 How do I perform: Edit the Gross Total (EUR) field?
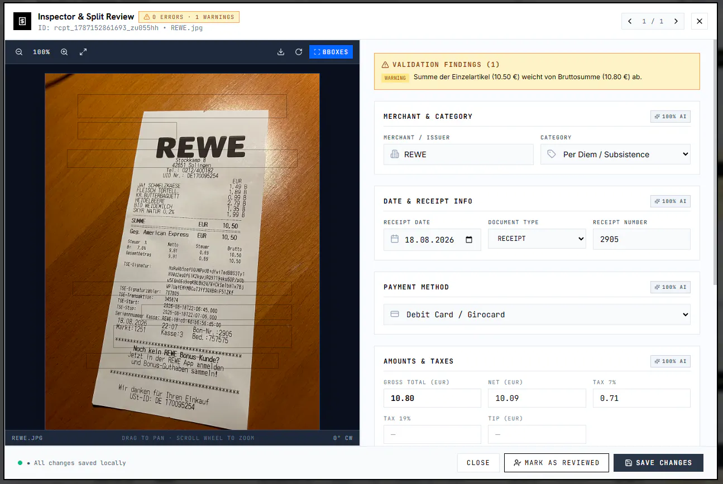432,398
